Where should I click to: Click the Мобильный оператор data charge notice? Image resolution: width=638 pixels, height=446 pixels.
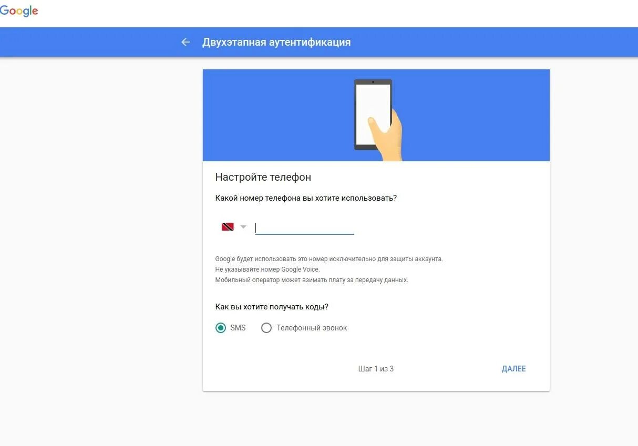pos(312,280)
